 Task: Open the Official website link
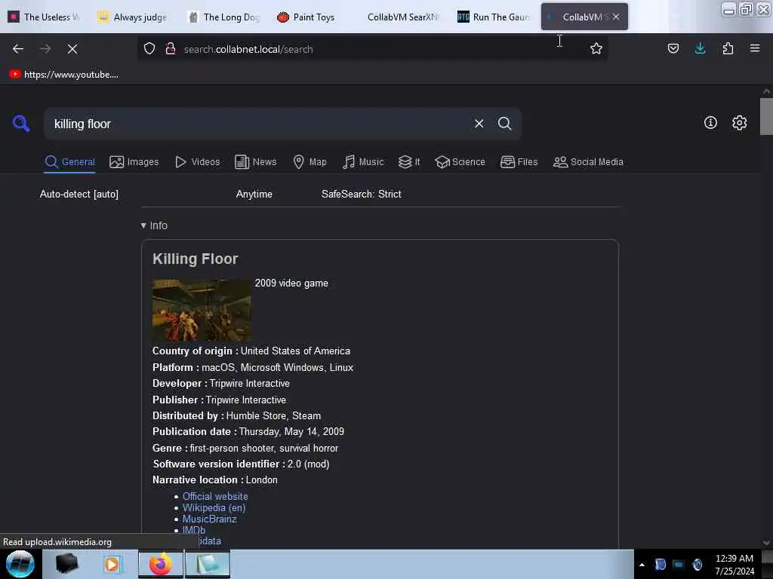[215, 496]
